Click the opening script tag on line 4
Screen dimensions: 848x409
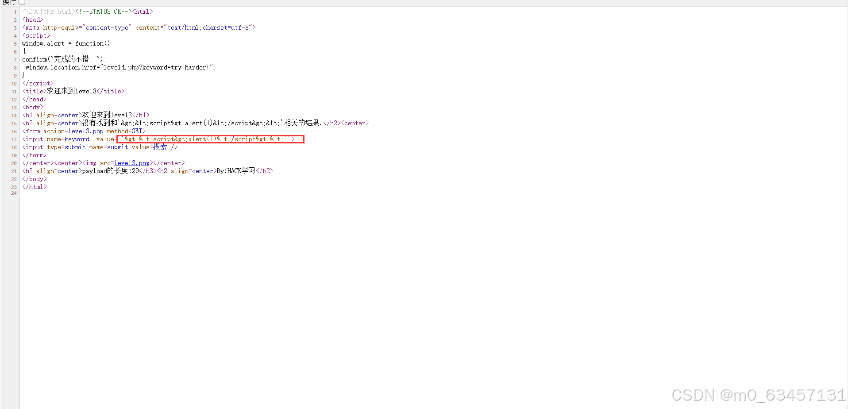tap(36, 35)
